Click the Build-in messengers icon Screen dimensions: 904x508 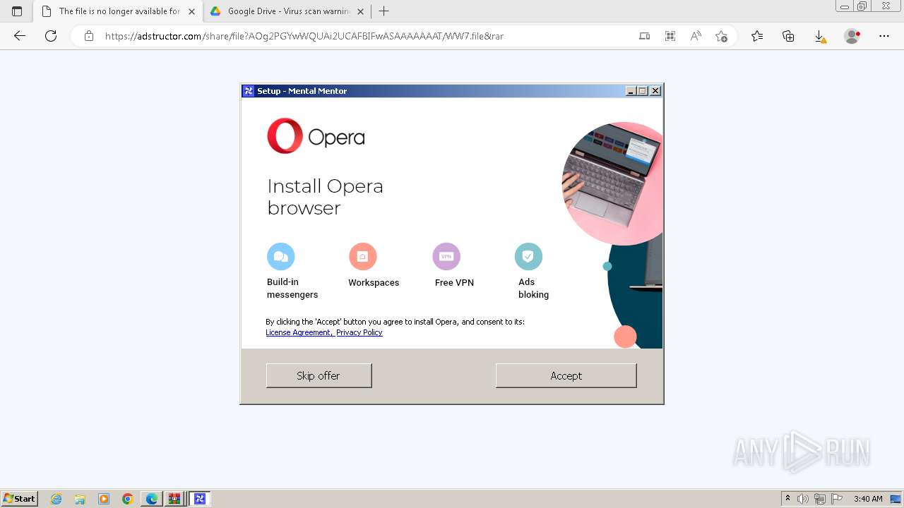(280, 256)
